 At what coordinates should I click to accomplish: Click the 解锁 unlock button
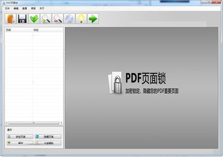pos(20,143)
